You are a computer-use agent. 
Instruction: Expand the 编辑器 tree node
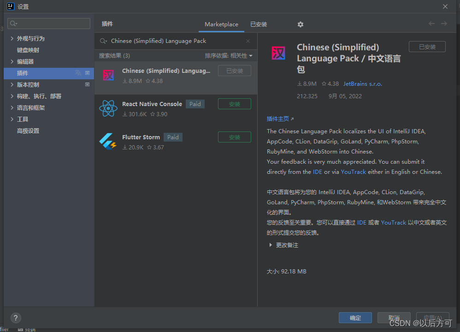12,61
